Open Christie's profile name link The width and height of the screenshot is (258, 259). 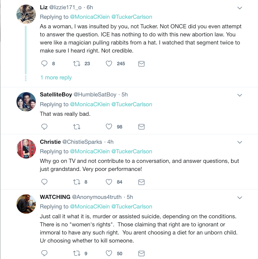pos(50,142)
